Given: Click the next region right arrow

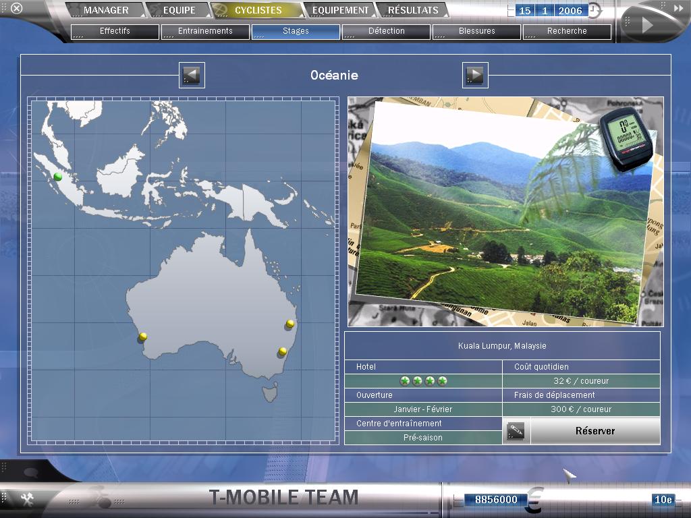Looking at the screenshot, I should click(x=475, y=75).
